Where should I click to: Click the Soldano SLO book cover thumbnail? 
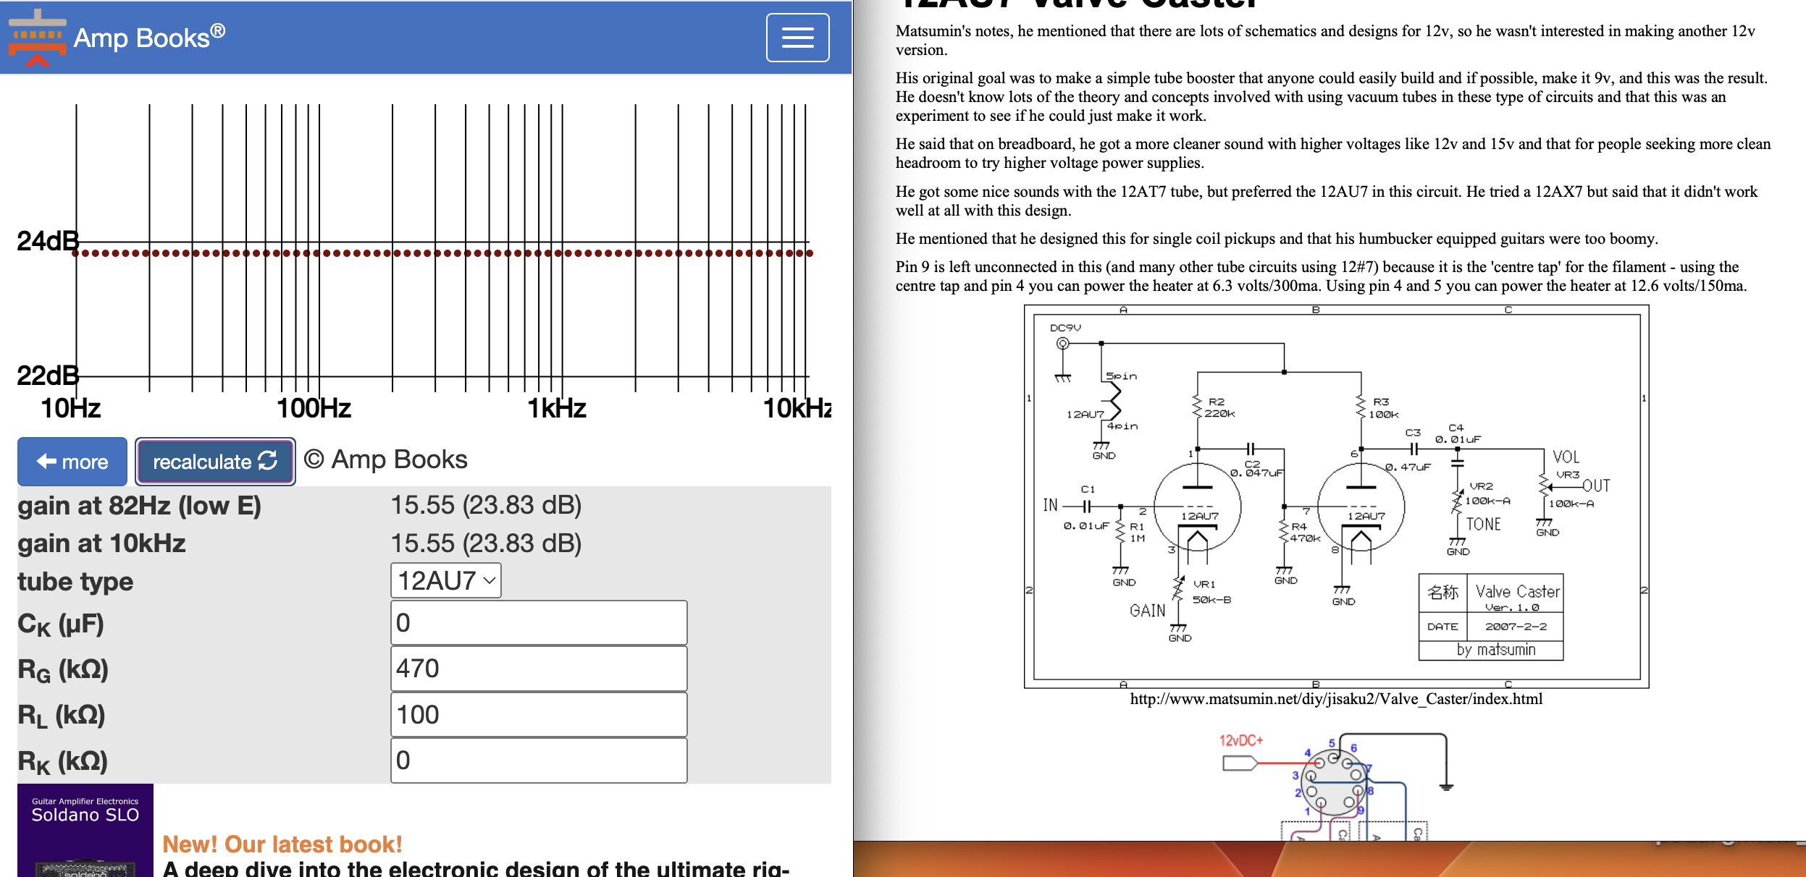pos(85,831)
